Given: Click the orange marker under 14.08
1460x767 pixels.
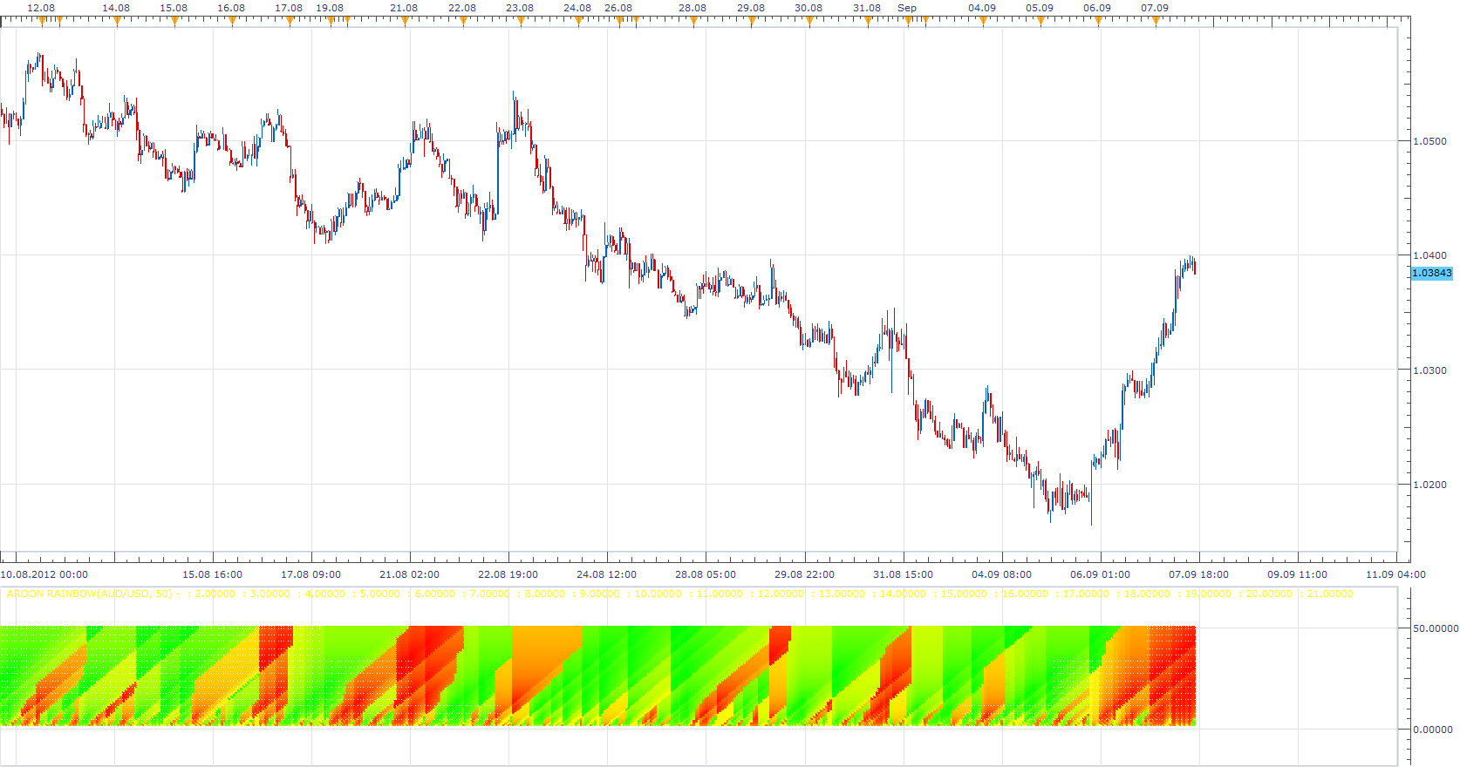Looking at the screenshot, I should click(x=117, y=21).
